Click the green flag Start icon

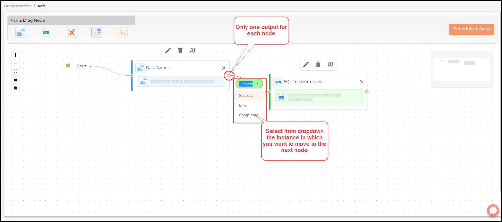[68, 66]
